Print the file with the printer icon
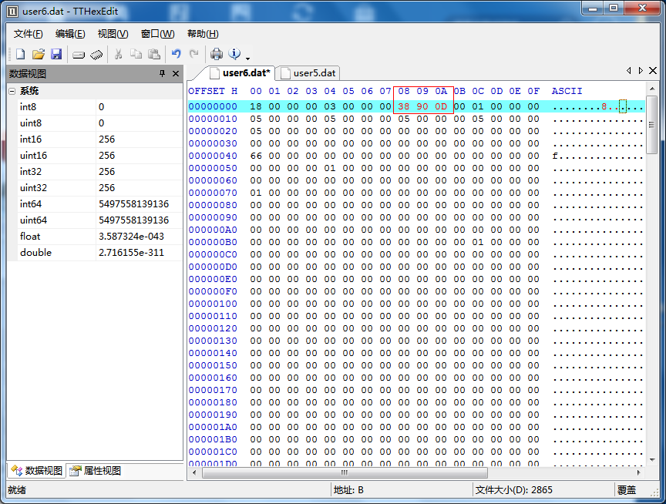This screenshot has height=504, width=666. point(217,54)
